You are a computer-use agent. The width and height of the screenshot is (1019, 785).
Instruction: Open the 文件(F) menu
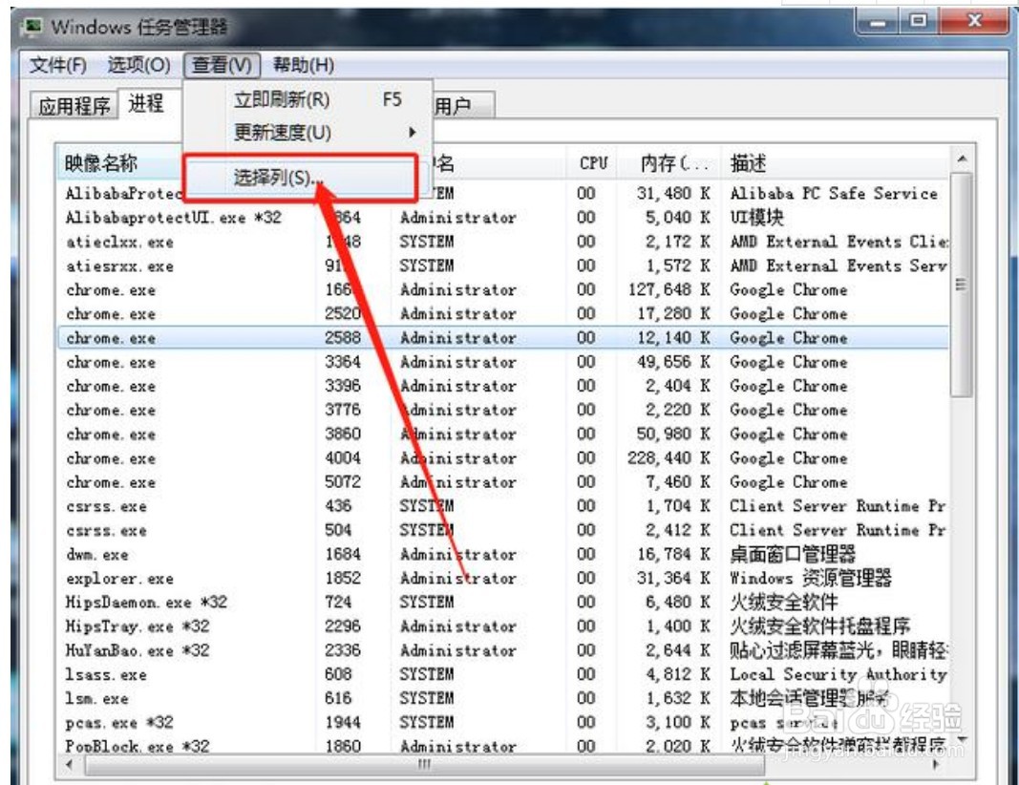click(58, 65)
